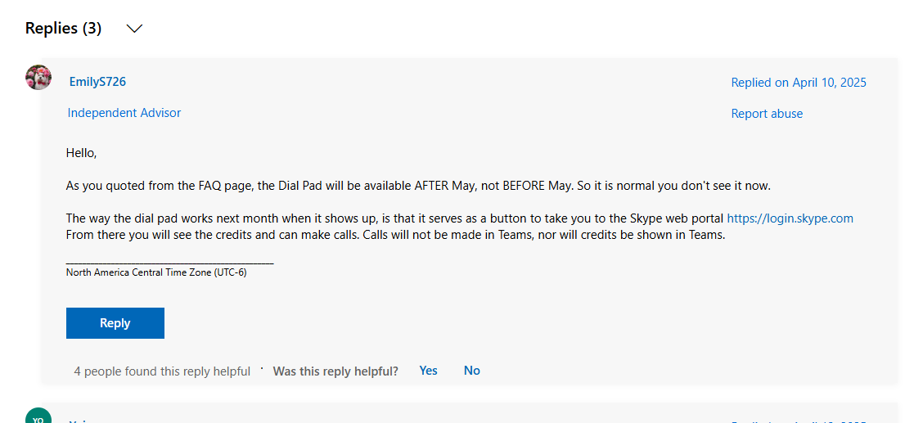This screenshot has width=923, height=423.
Task: Click the sentence about Skype web portal
Action: coord(460,218)
